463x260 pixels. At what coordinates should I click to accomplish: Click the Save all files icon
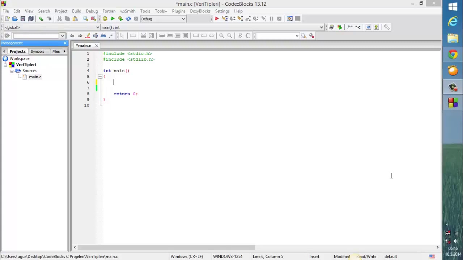[31, 19]
